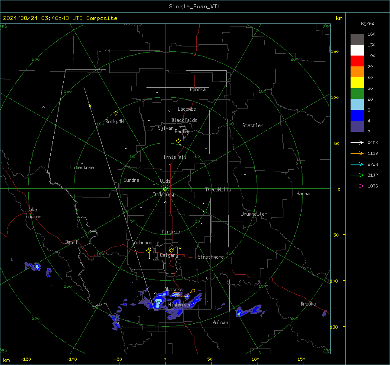Click the white plus marker west of Hanna

[245, 174]
